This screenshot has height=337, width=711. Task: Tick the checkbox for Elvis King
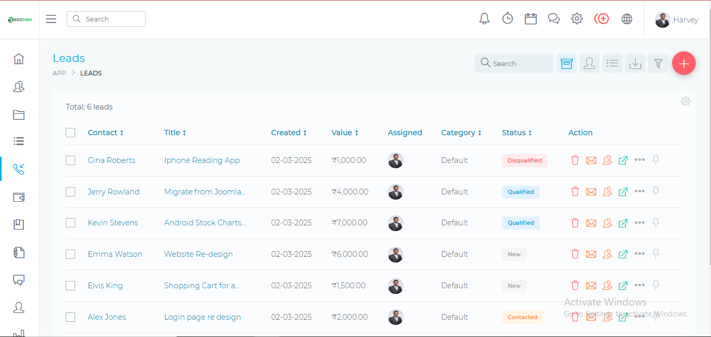click(70, 286)
